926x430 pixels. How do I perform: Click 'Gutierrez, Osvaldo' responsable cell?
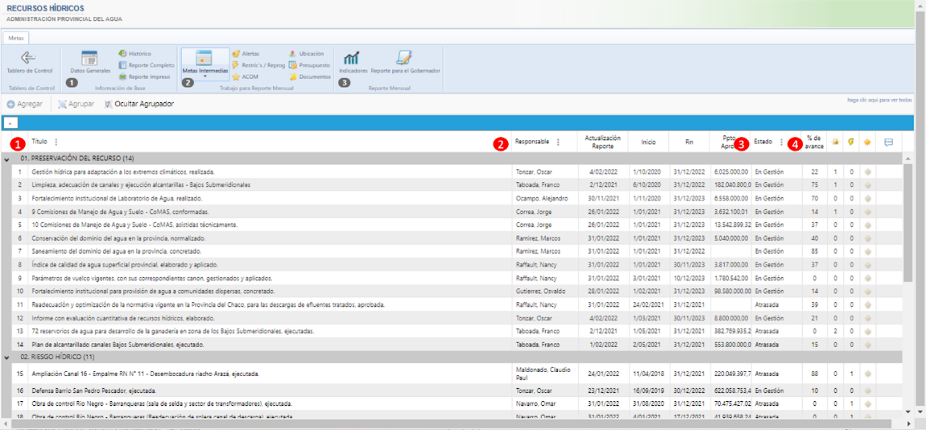(x=540, y=291)
